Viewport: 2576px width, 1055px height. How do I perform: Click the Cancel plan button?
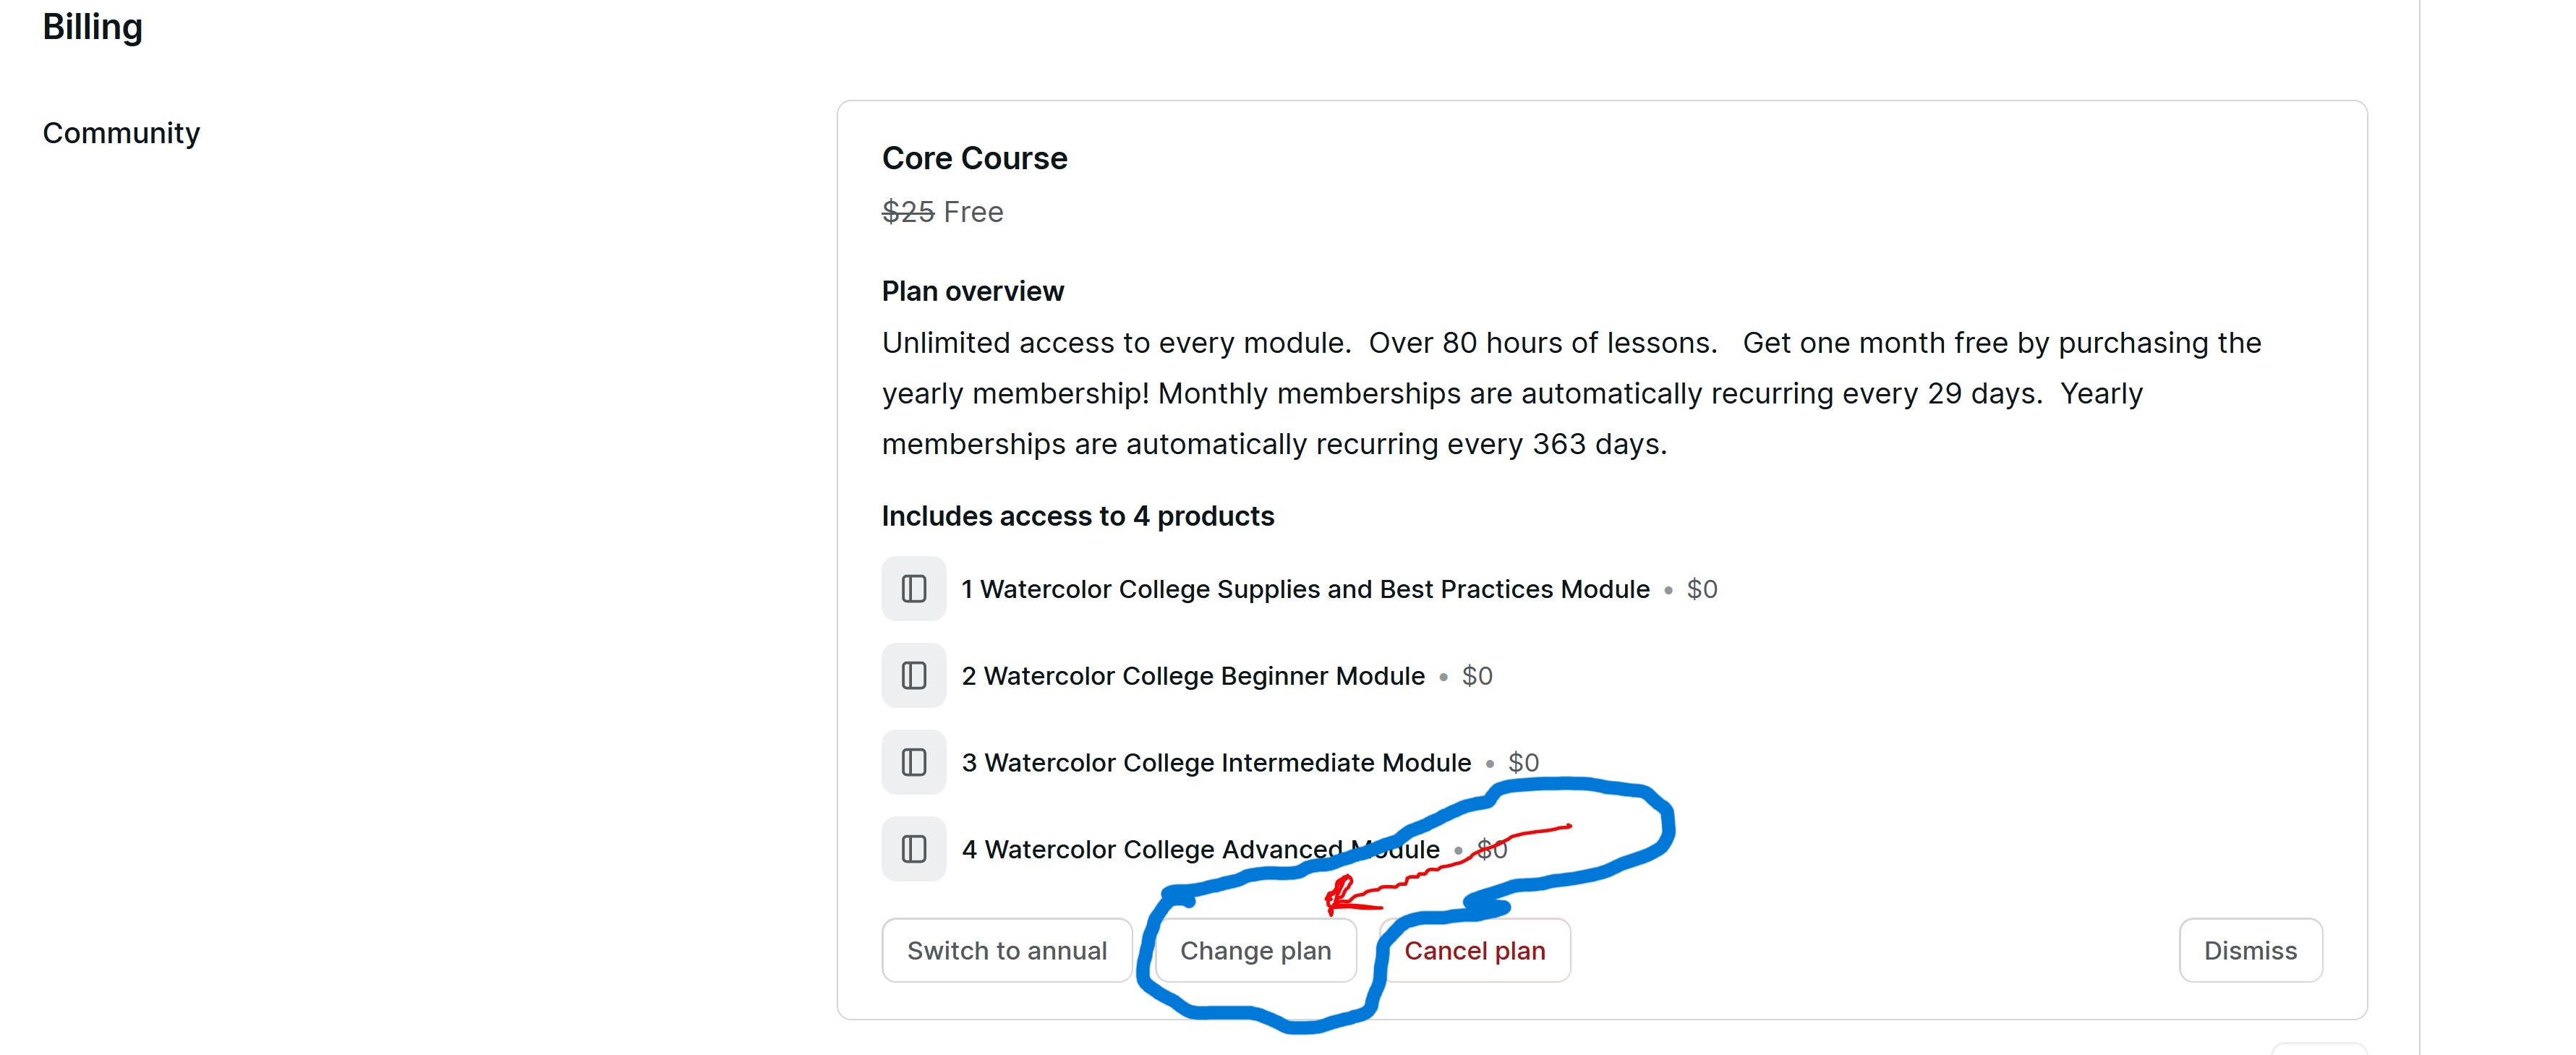coord(1474,950)
